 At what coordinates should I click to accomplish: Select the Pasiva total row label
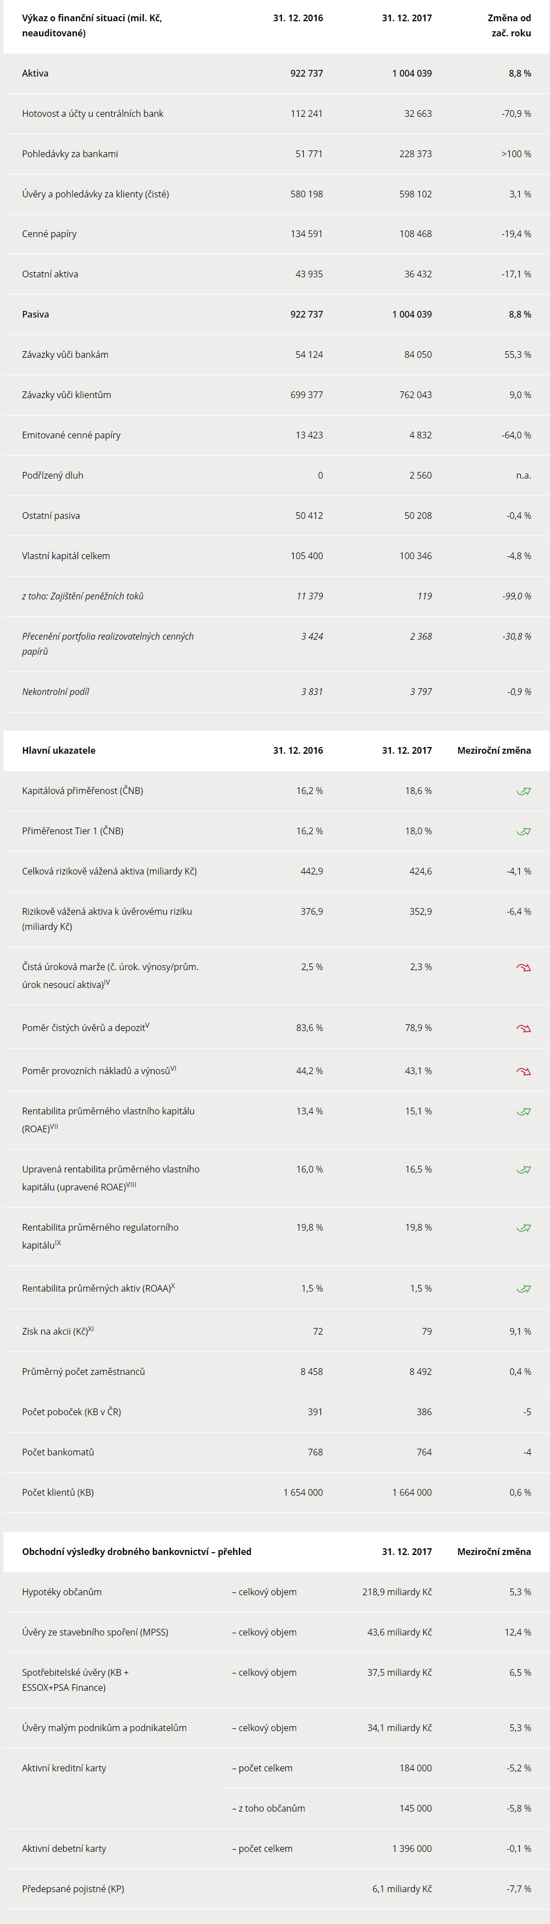tap(35, 314)
